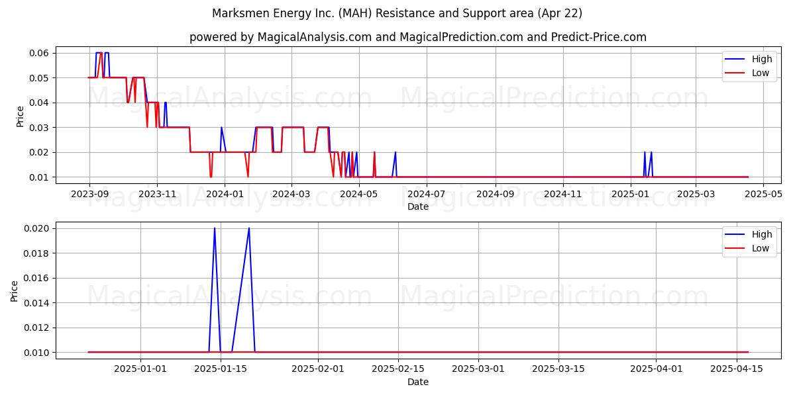Click the 0.02 tick on the upper y-axis
795x397 pixels.
click(x=39, y=152)
